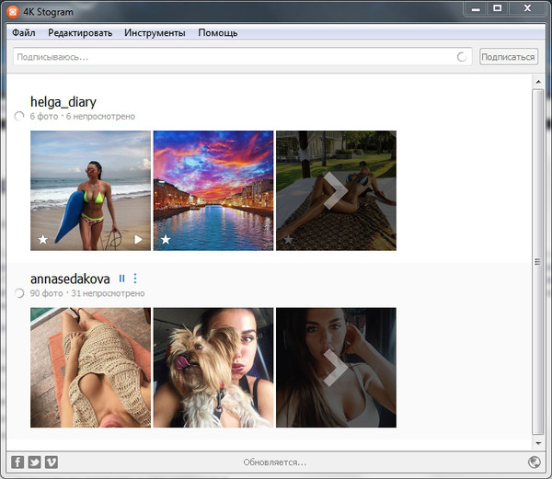Click the Facebook icon in status bar

point(17,462)
